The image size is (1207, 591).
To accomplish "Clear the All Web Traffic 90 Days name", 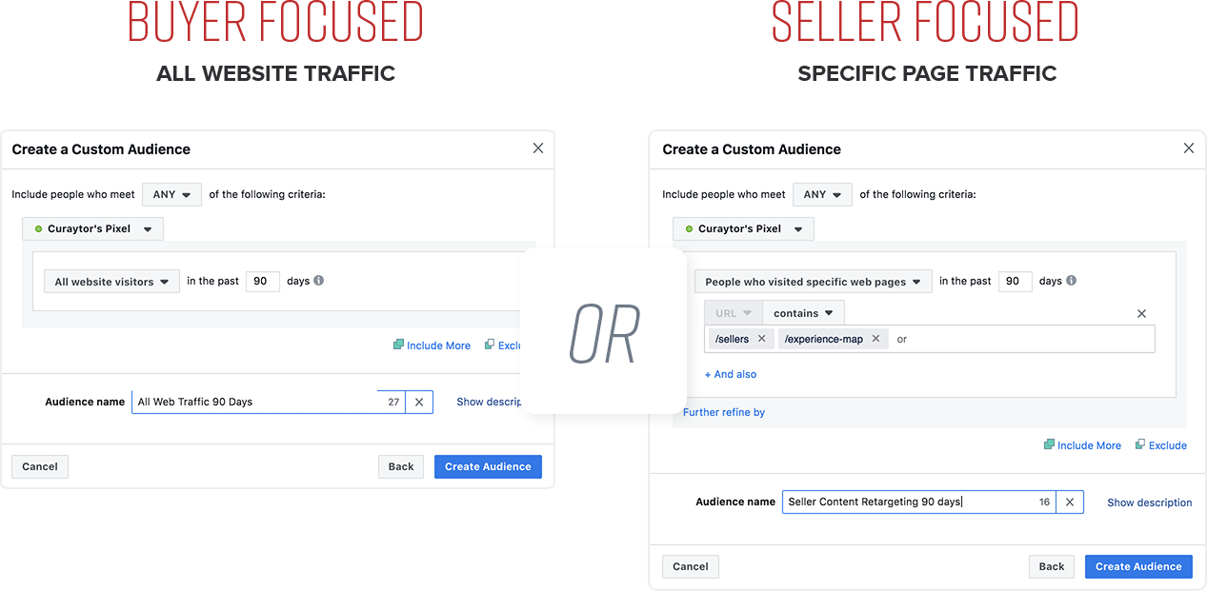I will click(x=419, y=402).
